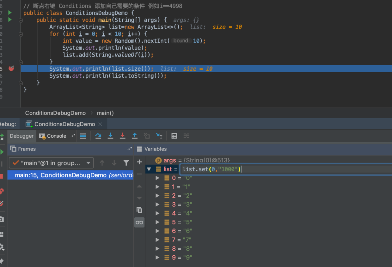
Task: Expand list element 9 = "9"
Action: (157, 258)
